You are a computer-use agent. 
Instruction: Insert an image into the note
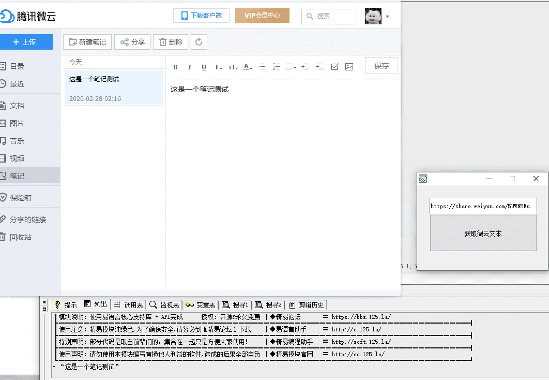pyautogui.click(x=349, y=67)
